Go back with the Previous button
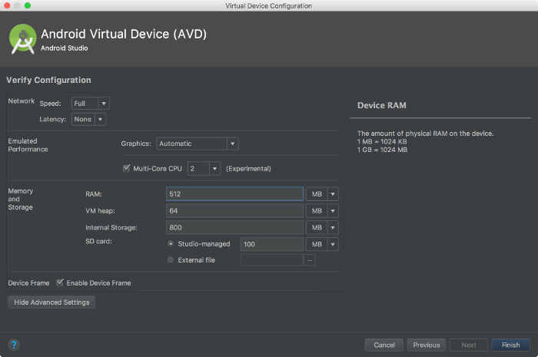The height and width of the screenshot is (357, 538). tap(426, 345)
